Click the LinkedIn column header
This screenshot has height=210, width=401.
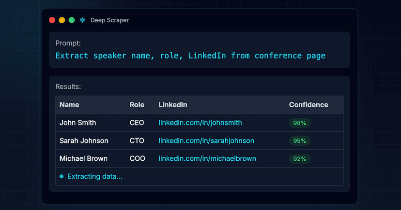pyautogui.click(x=173, y=105)
